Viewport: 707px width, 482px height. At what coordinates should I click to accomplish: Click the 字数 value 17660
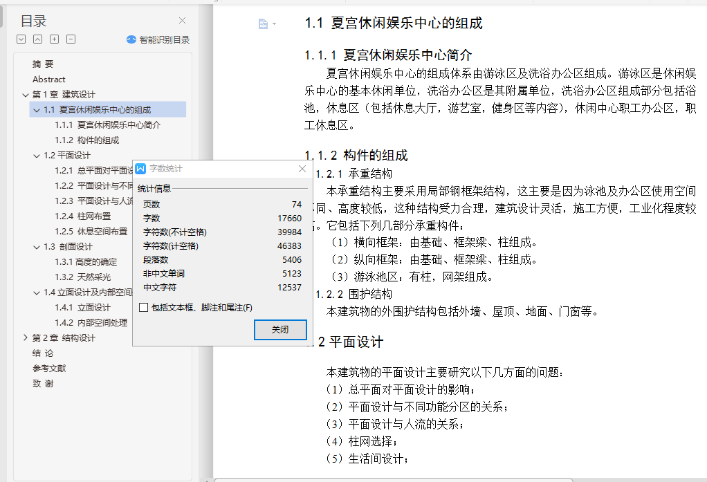tap(289, 219)
